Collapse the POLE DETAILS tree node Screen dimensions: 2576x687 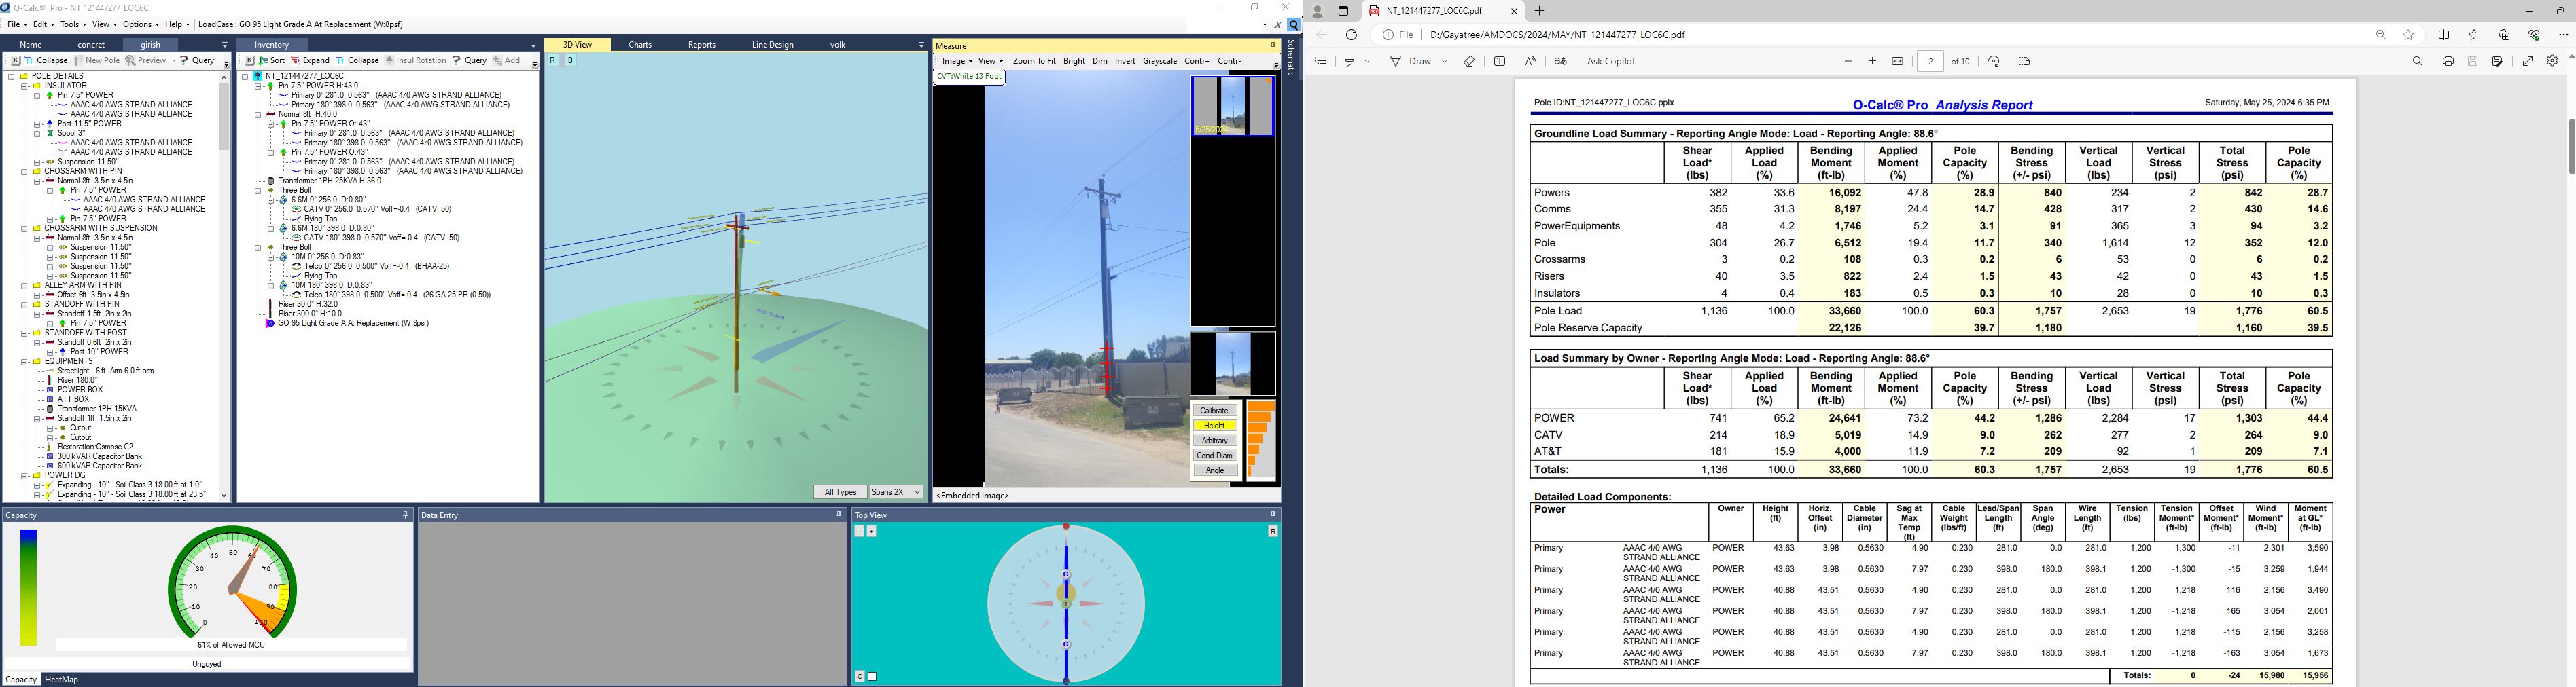11,76
